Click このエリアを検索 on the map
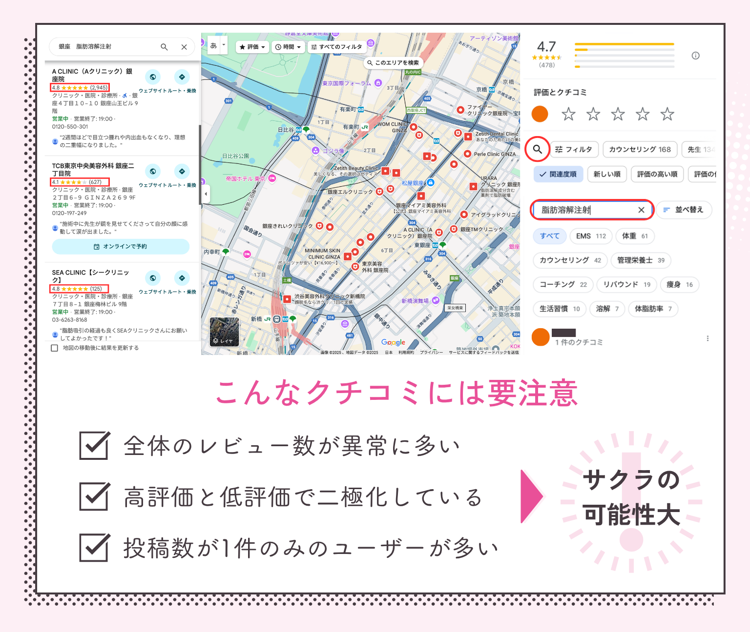750x632 pixels. point(394,63)
